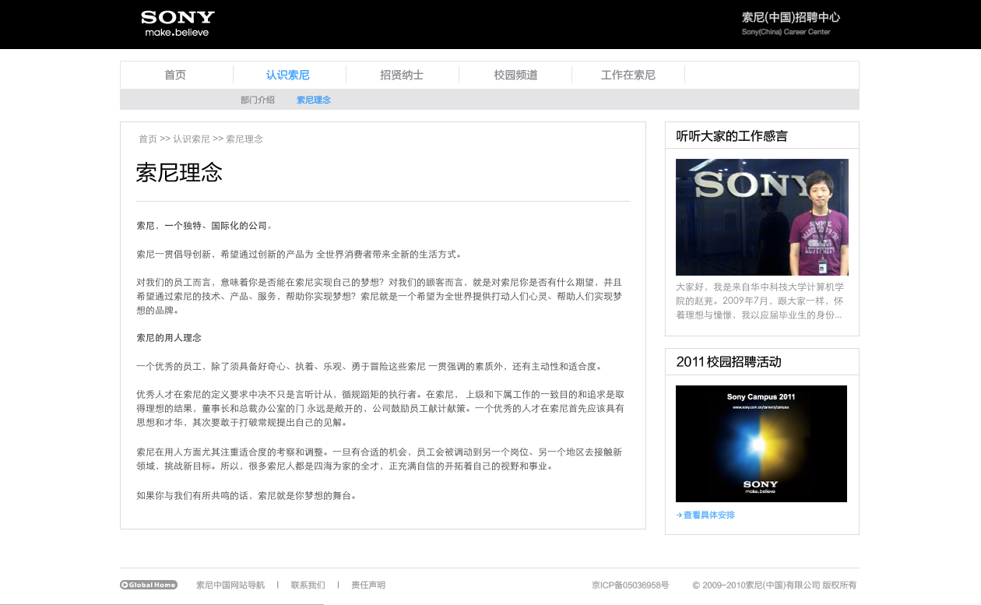Open the 校园频道 navigation tab
The height and width of the screenshot is (605, 981).
(515, 75)
